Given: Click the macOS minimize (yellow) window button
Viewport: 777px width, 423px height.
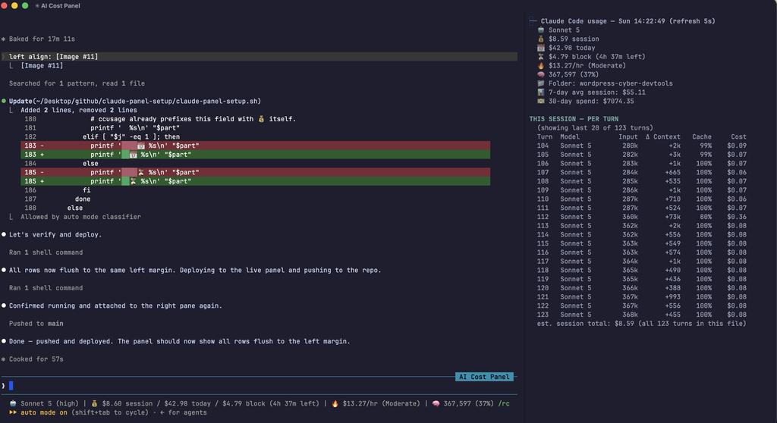Looking at the screenshot, I should click(x=14, y=5).
